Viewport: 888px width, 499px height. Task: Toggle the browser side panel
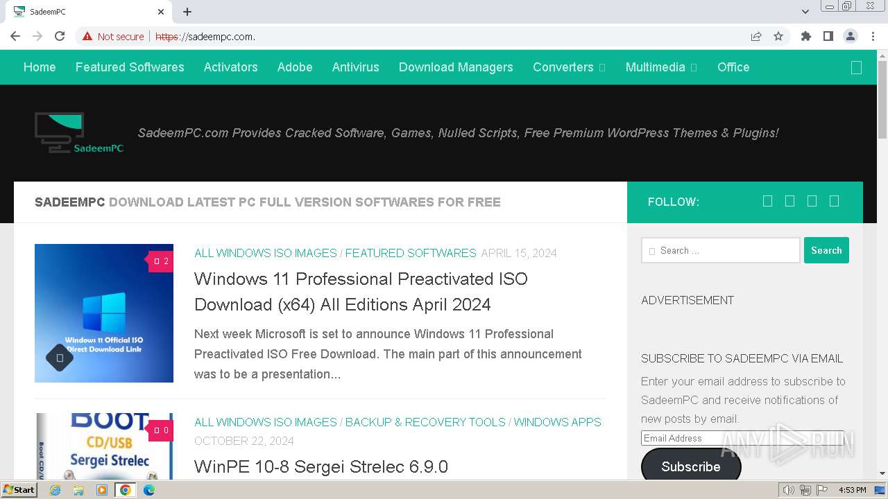coord(828,36)
